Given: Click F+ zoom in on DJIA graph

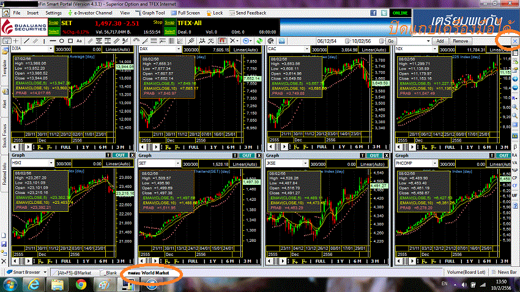Looking at the screenshot, I should tap(40, 147).
